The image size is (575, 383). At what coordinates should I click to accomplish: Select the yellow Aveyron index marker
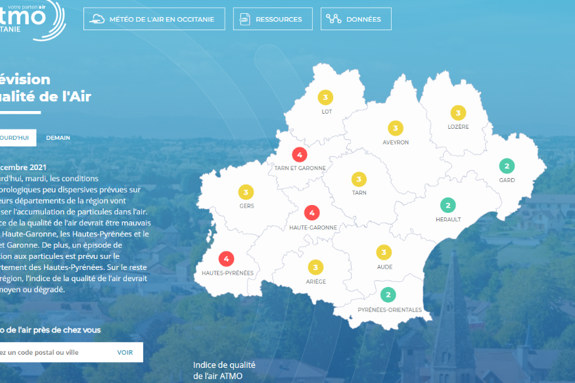(395, 128)
